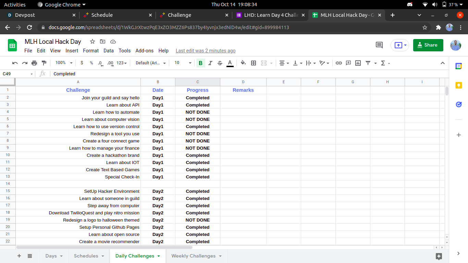Toggle bold formatting
The image size is (468, 263).
pyautogui.click(x=201, y=63)
